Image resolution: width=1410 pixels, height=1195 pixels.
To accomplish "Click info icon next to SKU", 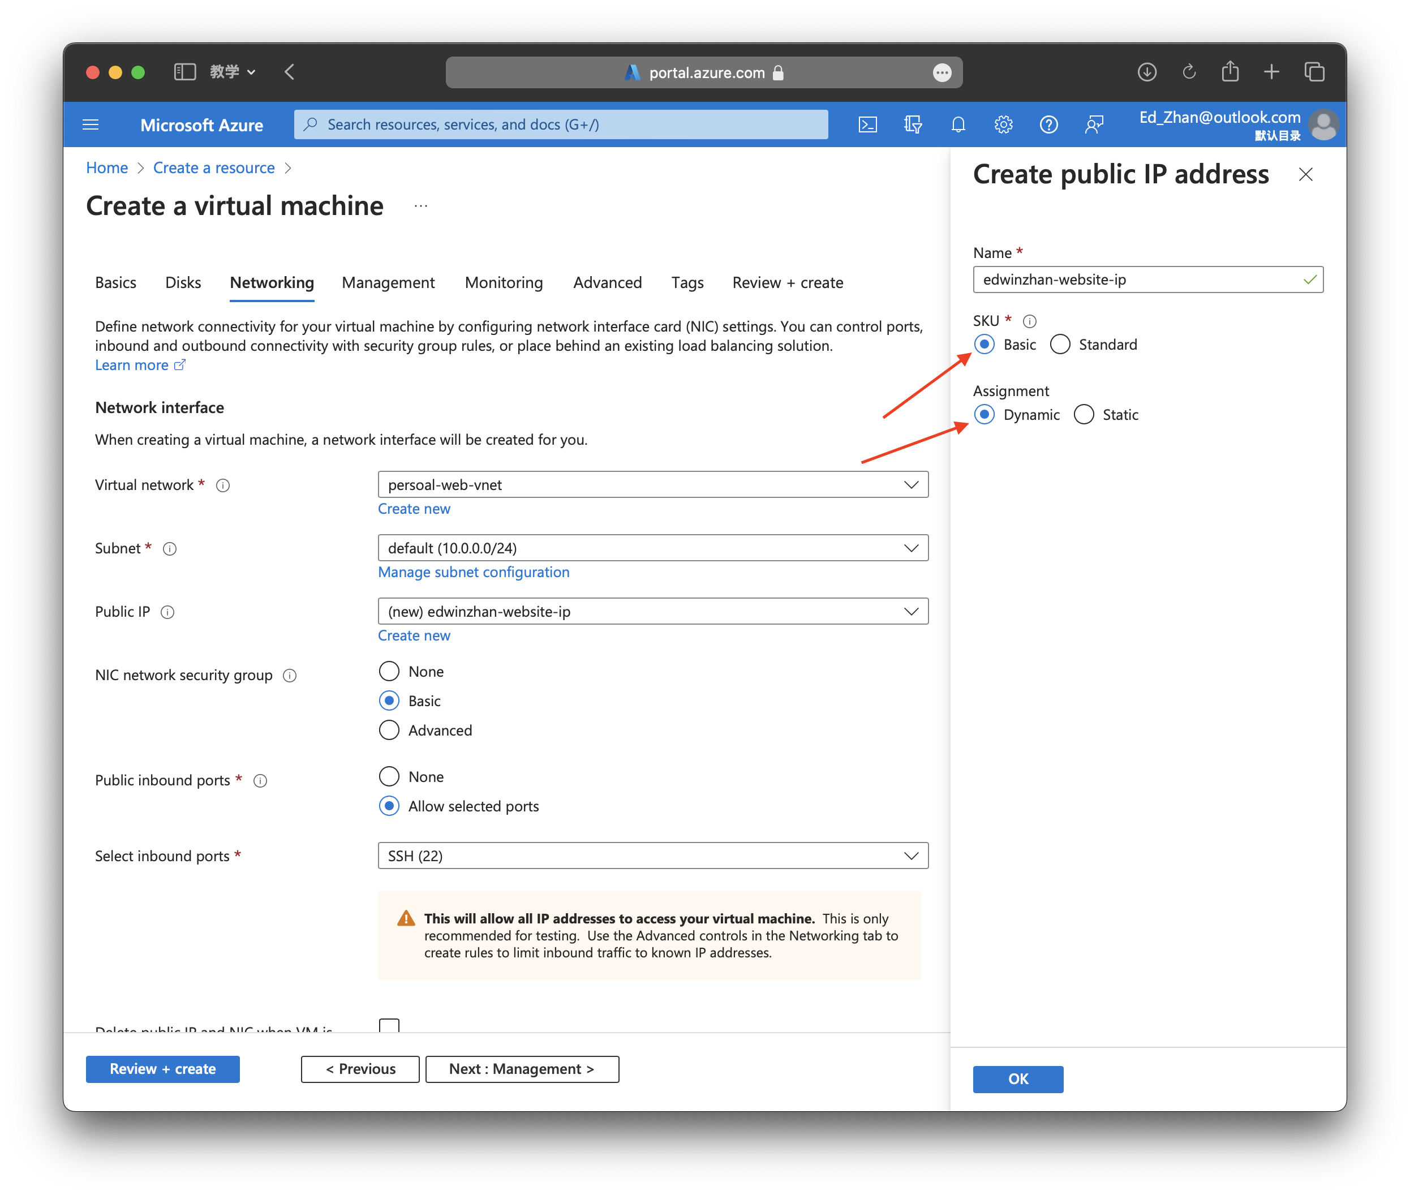I will tap(1029, 321).
